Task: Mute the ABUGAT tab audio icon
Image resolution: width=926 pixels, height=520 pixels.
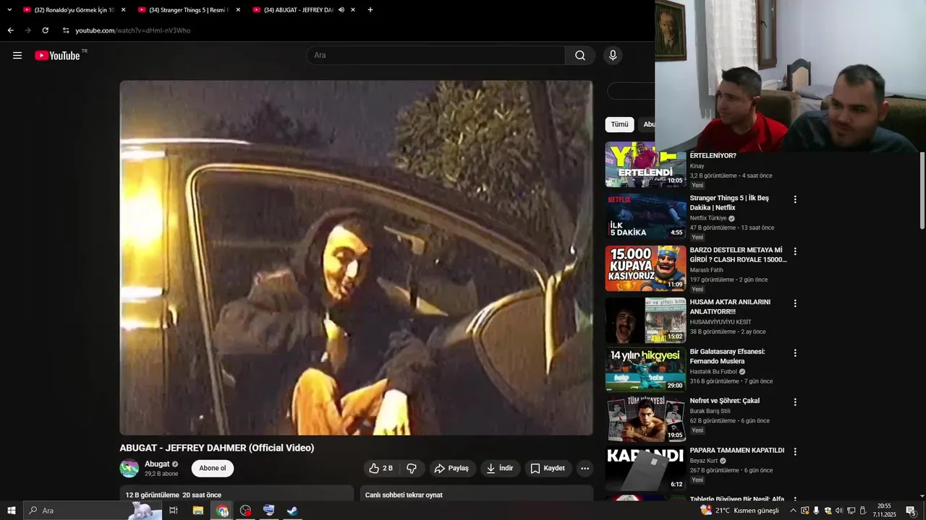Action: pyautogui.click(x=341, y=10)
